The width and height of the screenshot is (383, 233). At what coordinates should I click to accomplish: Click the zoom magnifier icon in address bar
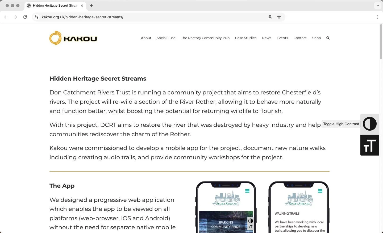(270, 17)
